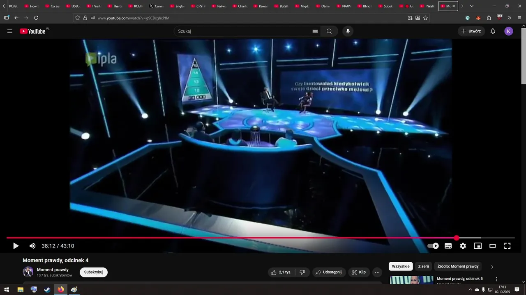The height and width of the screenshot is (295, 526).
Task: Open video player settings gear
Action: tap(463, 246)
